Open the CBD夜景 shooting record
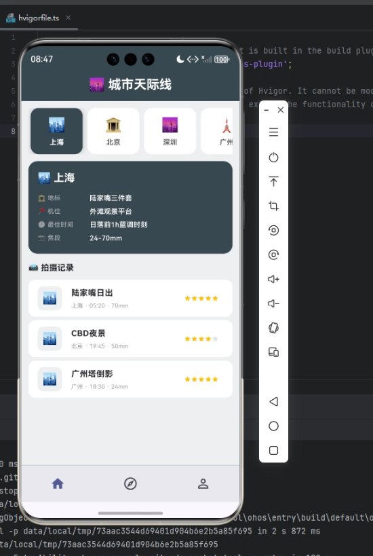 [130, 339]
